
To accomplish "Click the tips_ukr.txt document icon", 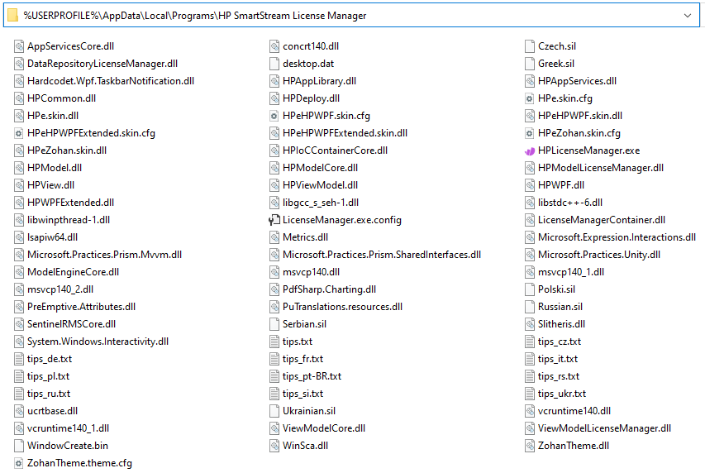I will [x=530, y=394].
